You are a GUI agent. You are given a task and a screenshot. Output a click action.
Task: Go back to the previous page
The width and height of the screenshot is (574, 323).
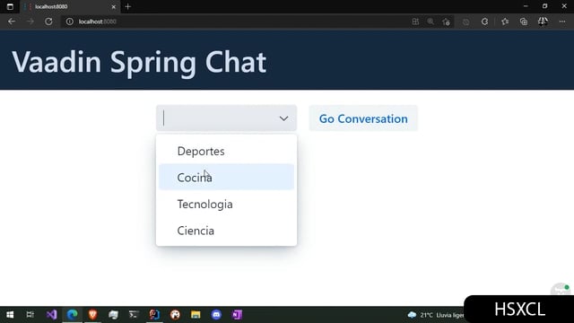(x=12, y=22)
